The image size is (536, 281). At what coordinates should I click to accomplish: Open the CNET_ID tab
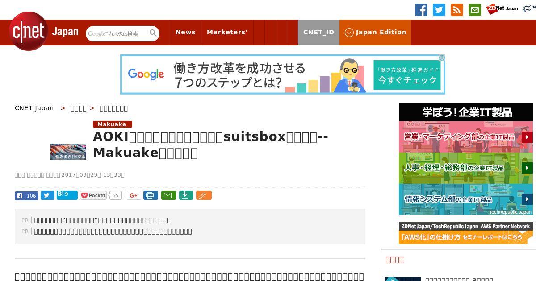(x=318, y=32)
